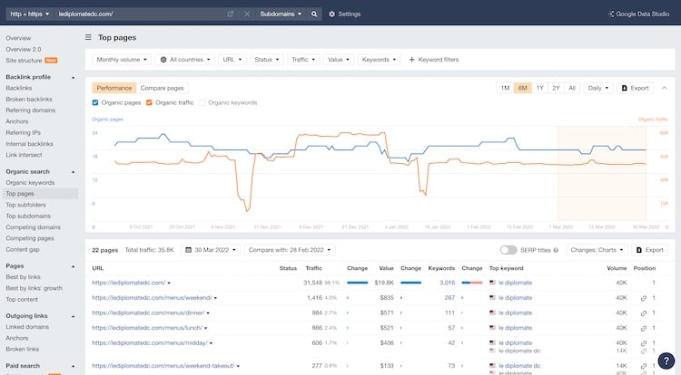Click link icon in midday menu row
This screenshot has height=375, width=681.
643,343
